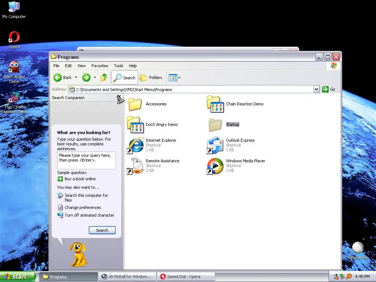Open the Edit menu
376x282 pixels.
(68, 66)
